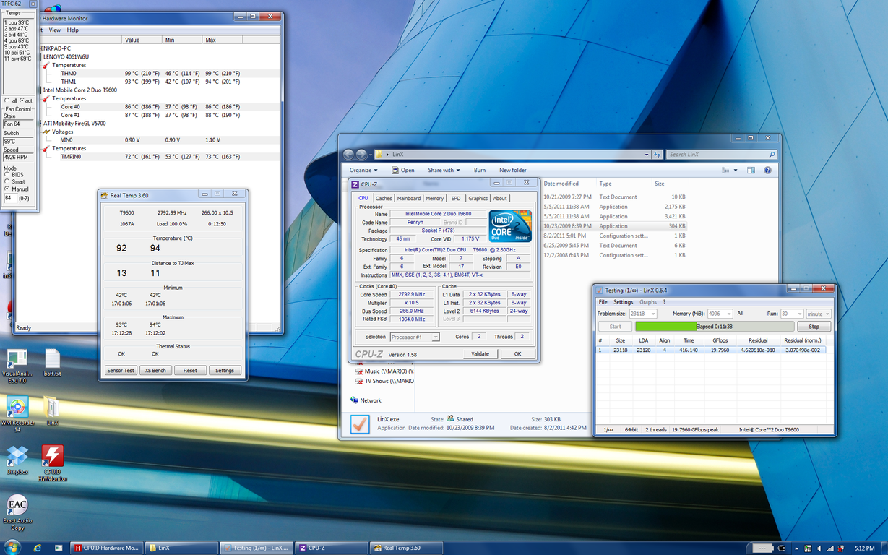Click the LinX green progress bar
The height and width of the screenshot is (555, 888).
pos(715,327)
